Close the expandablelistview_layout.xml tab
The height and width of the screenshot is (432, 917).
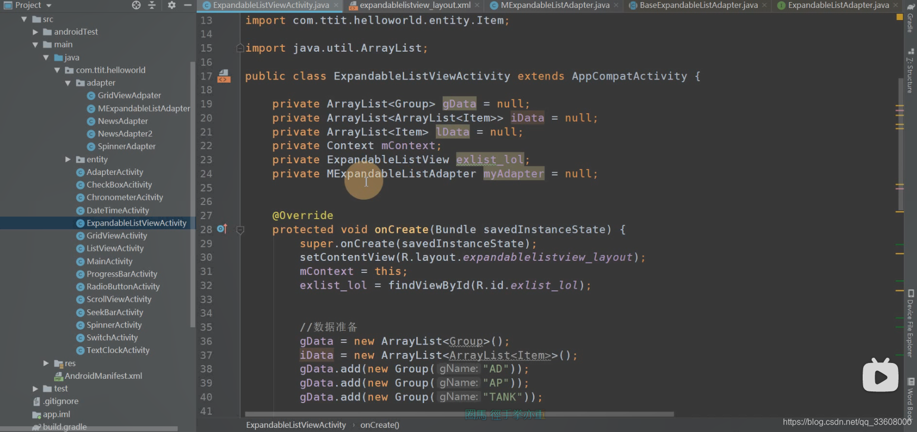pyautogui.click(x=477, y=5)
